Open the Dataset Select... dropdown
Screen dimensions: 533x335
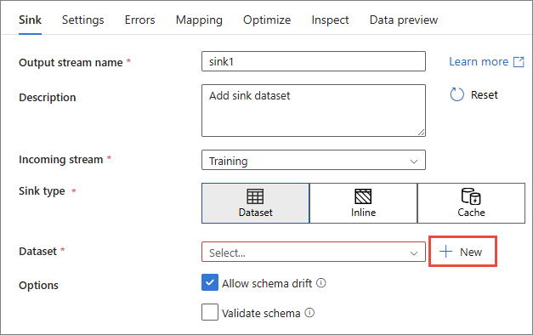click(314, 252)
